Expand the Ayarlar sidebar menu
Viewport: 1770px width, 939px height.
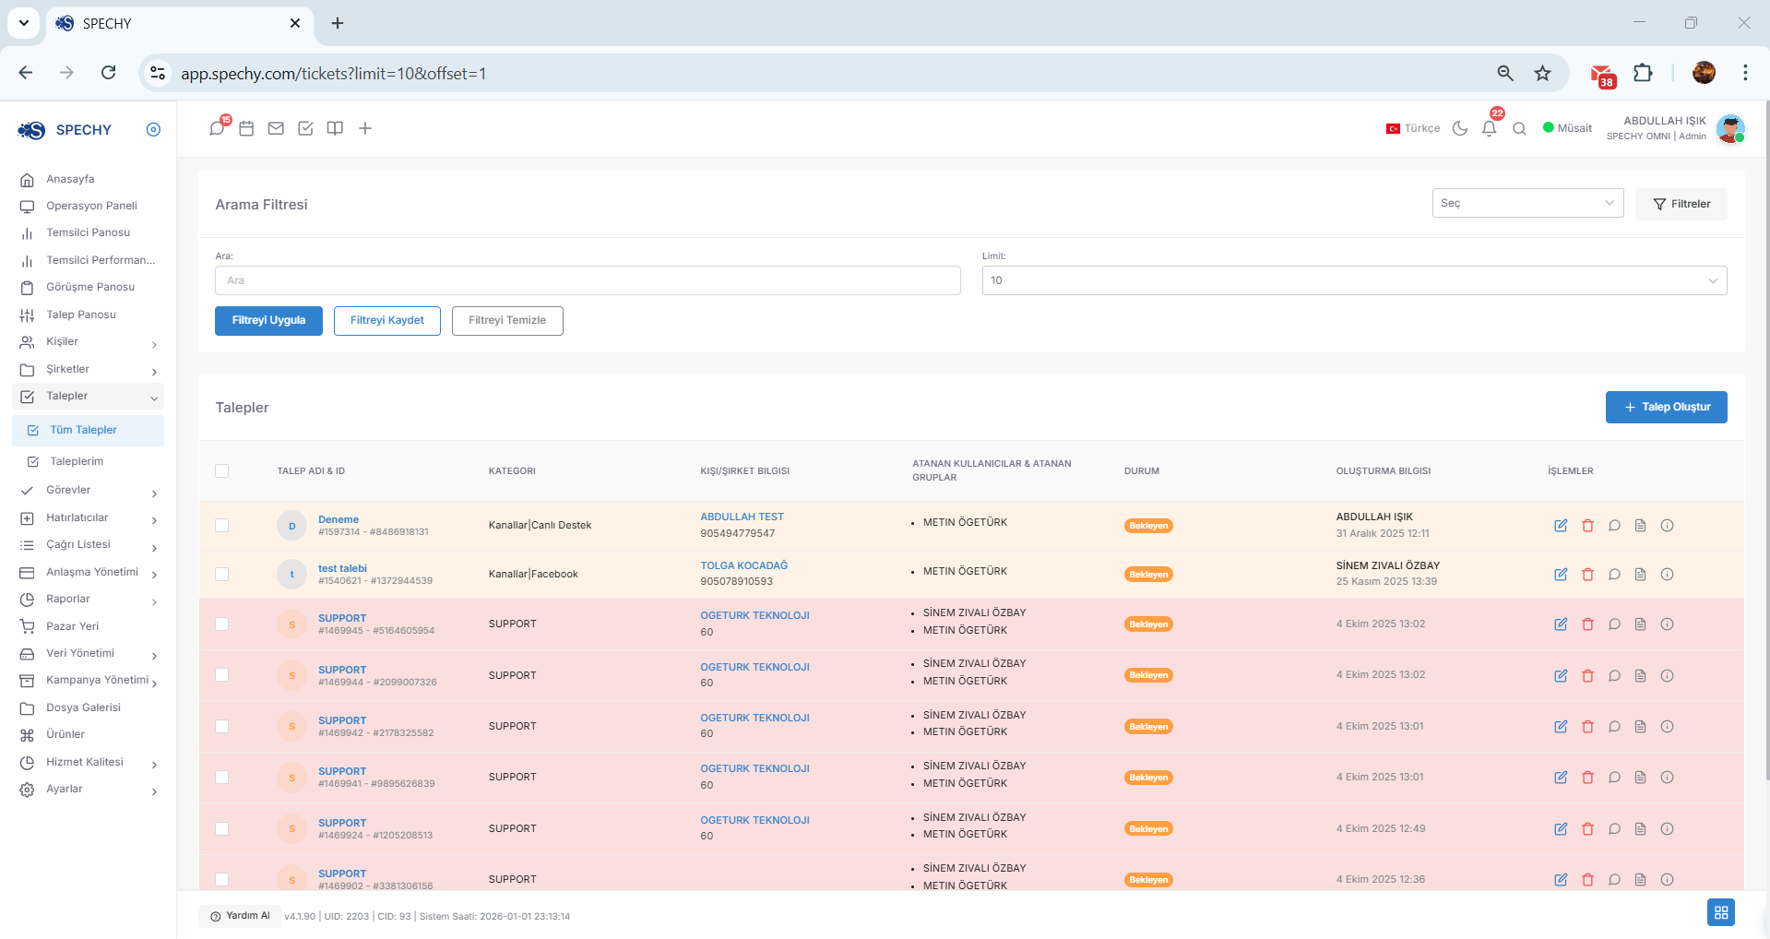coord(89,790)
